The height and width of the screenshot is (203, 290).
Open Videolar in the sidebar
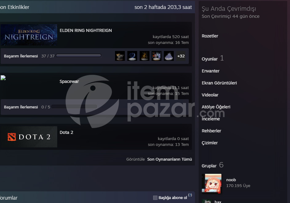pyautogui.click(x=210, y=95)
